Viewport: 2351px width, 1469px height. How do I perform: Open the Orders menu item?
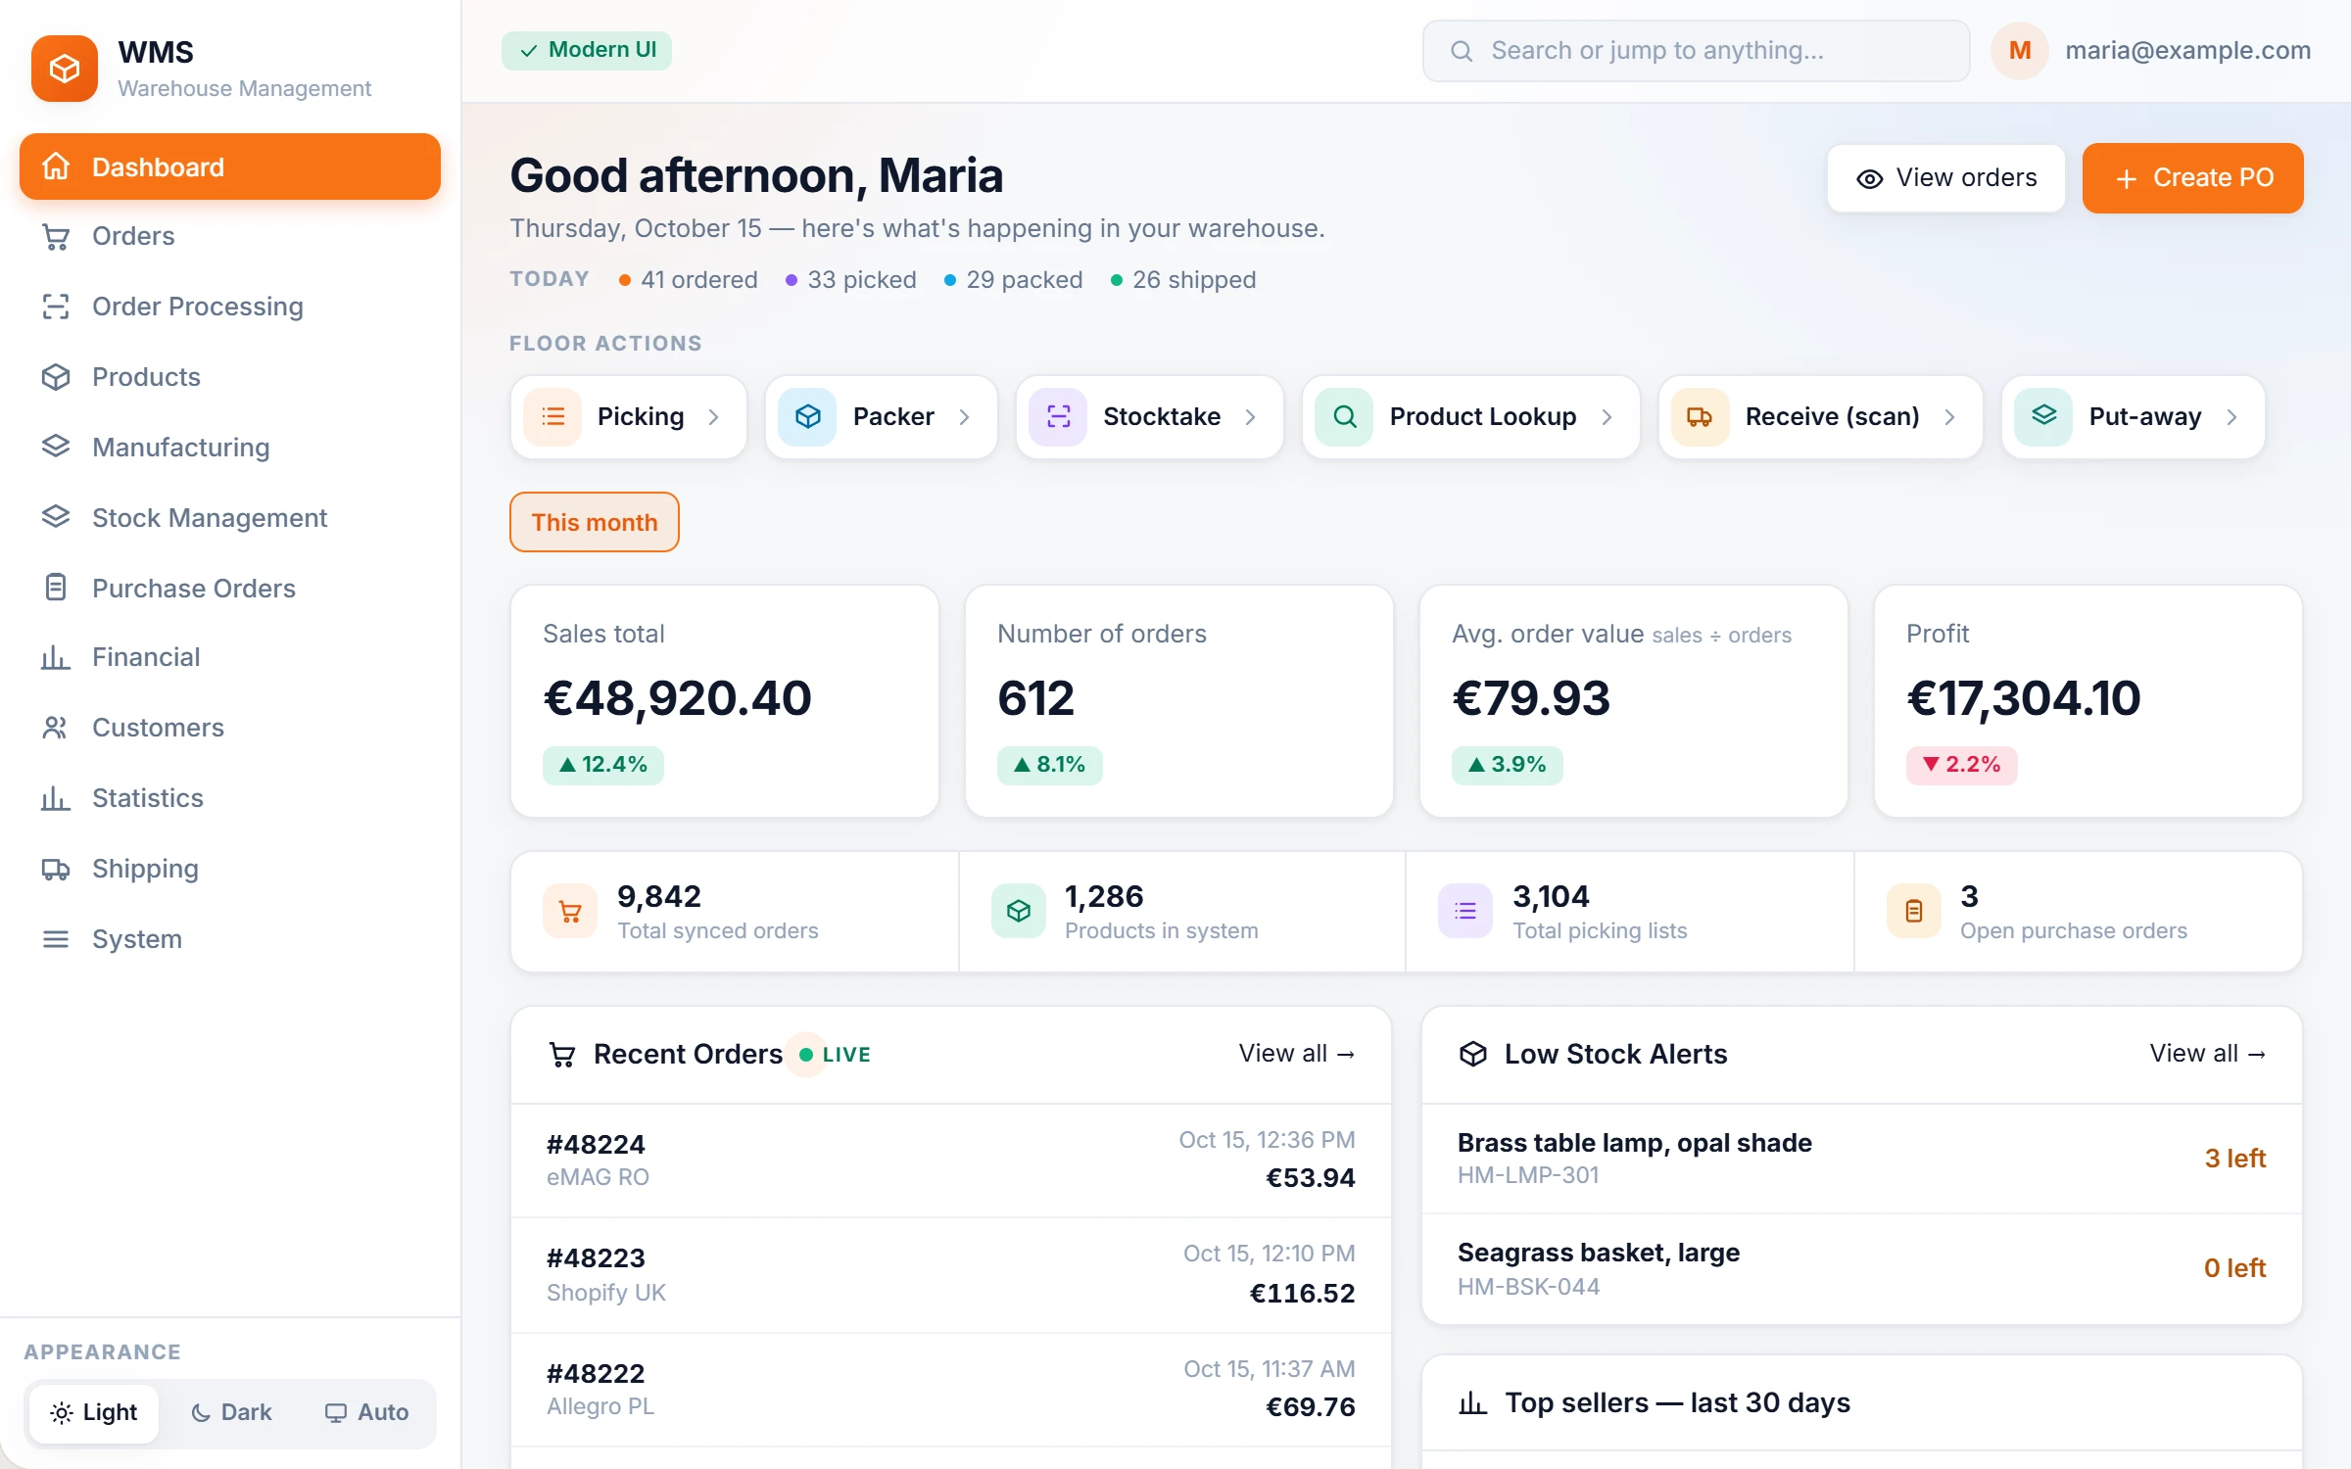coord(230,236)
